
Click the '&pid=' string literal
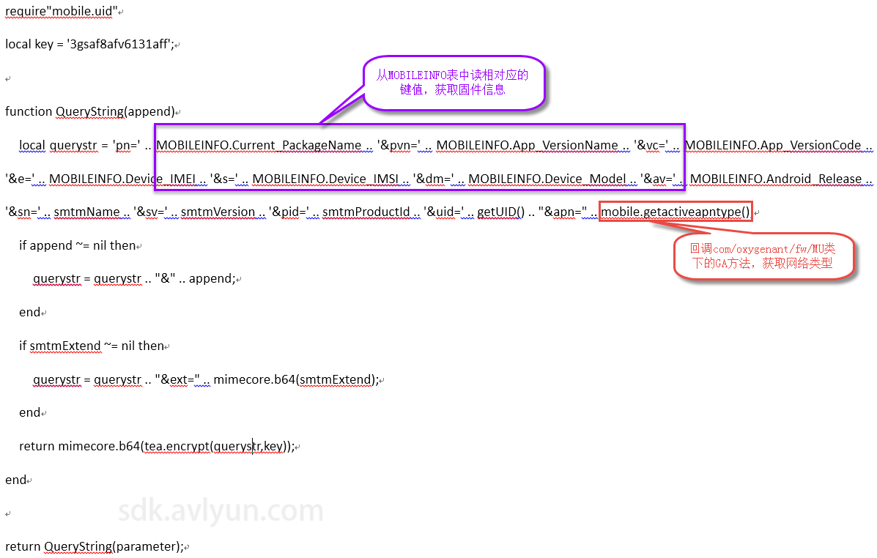tap(289, 212)
